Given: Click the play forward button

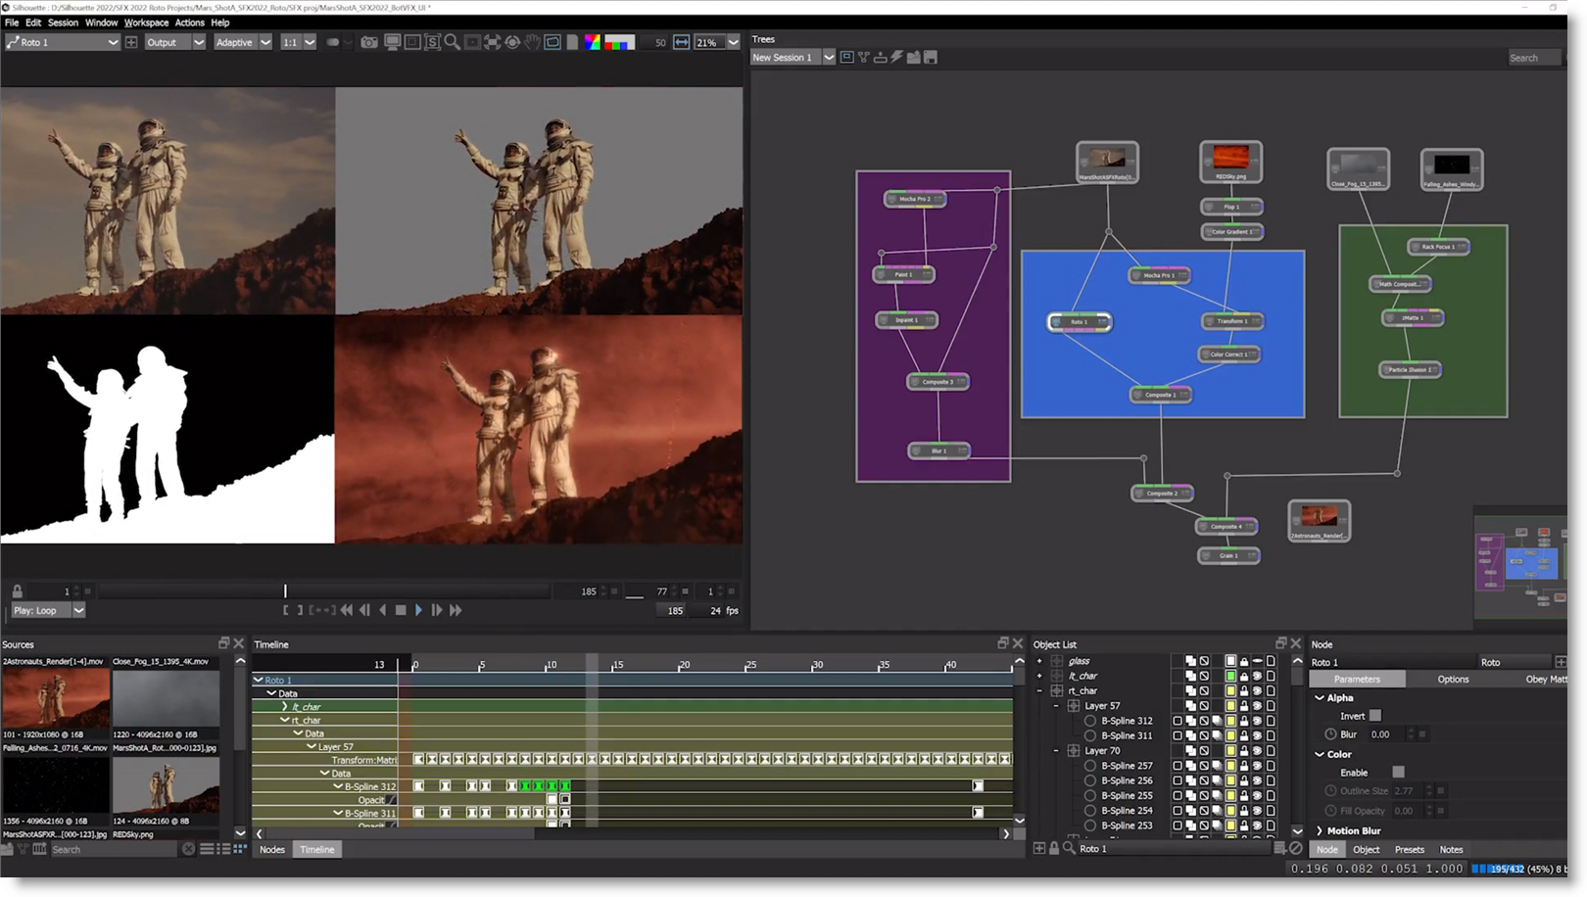Looking at the screenshot, I should pyautogui.click(x=418, y=610).
